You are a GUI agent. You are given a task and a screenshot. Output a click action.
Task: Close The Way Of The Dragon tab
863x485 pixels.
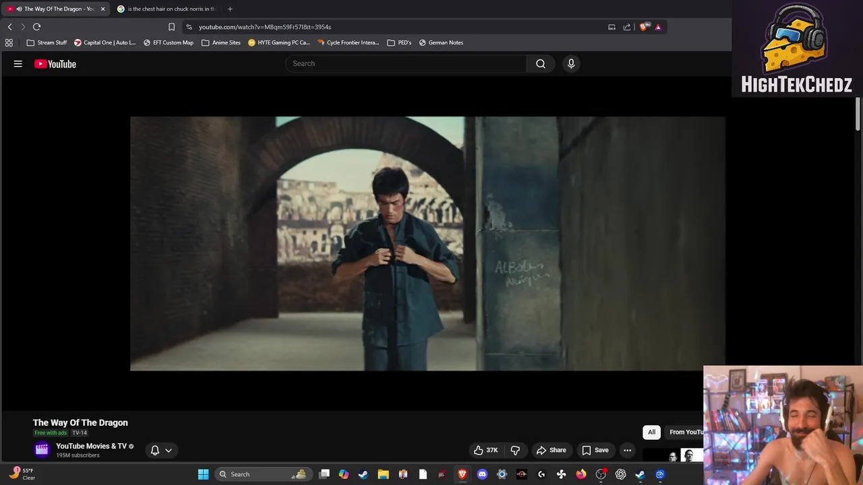click(102, 9)
